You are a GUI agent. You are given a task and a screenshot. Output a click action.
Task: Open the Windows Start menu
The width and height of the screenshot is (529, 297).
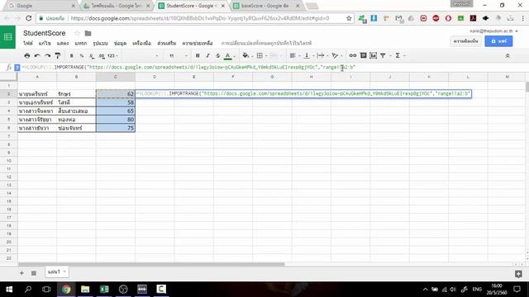coord(9,289)
